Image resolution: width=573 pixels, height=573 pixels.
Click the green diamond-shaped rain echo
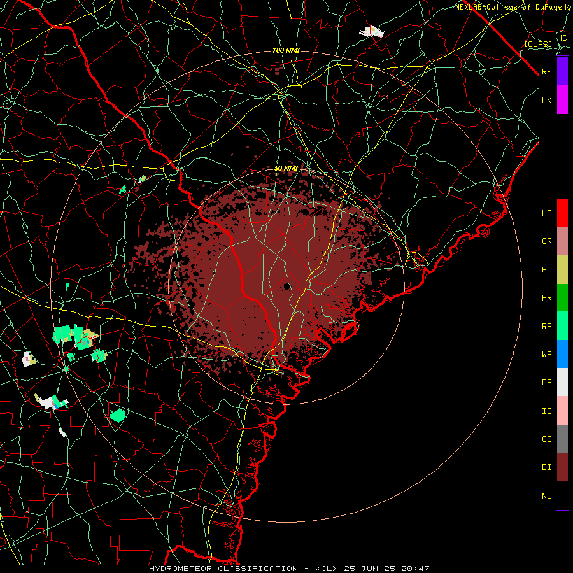click(118, 415)
